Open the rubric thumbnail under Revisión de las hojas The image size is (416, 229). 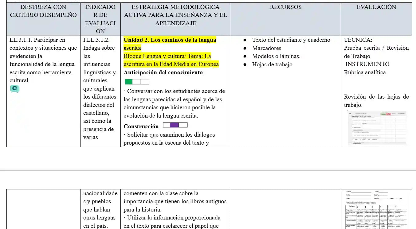coord(376,128)
